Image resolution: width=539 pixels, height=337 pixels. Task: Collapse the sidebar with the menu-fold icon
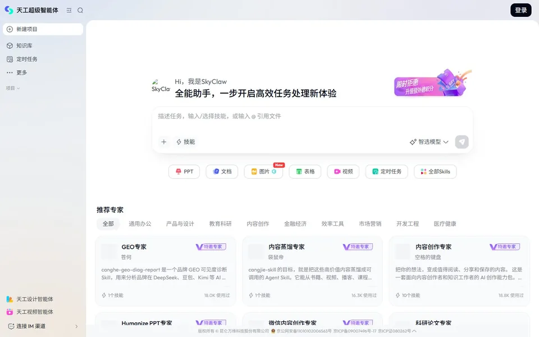(x=69, y=10)
